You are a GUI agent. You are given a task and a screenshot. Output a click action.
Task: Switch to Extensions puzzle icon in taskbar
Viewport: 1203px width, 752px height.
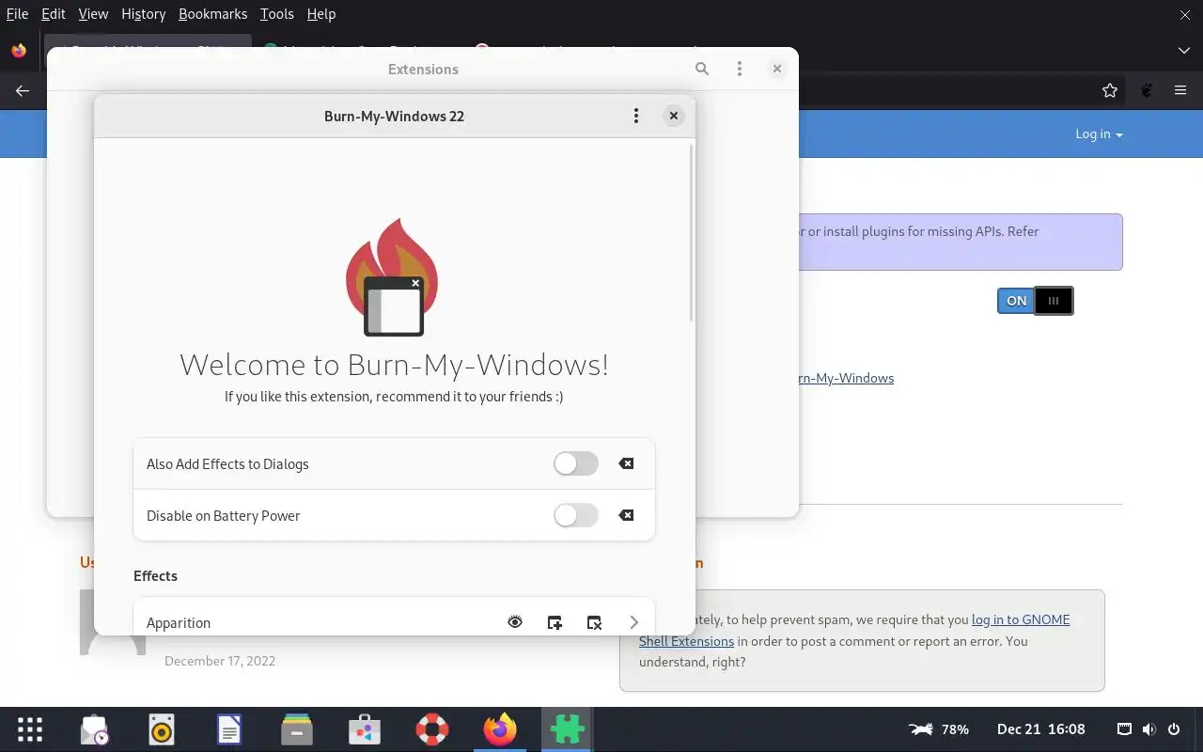pyautogui.click(x=567, y=729)
